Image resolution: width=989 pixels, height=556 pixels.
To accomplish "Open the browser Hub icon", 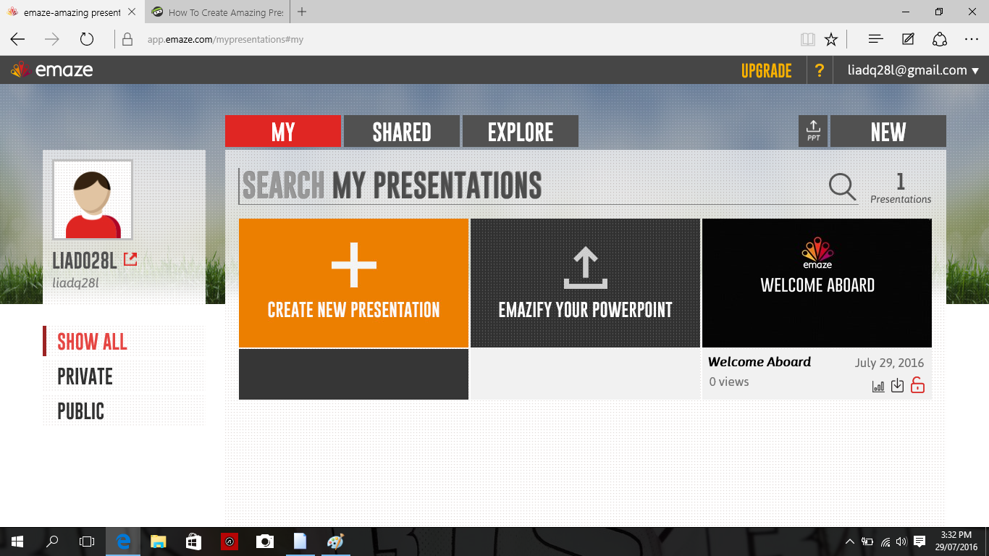I will coord(875,39).
